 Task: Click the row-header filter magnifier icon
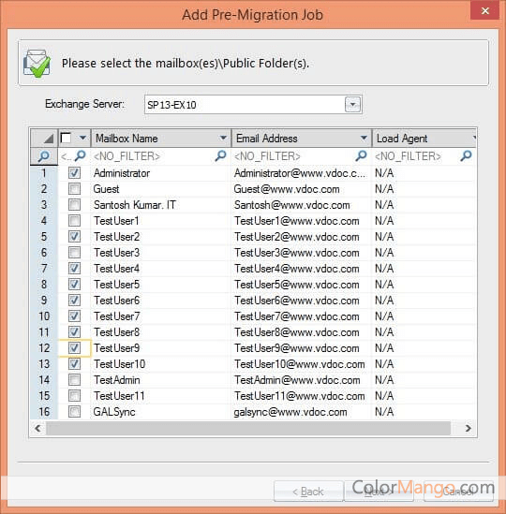pos(44,156)
